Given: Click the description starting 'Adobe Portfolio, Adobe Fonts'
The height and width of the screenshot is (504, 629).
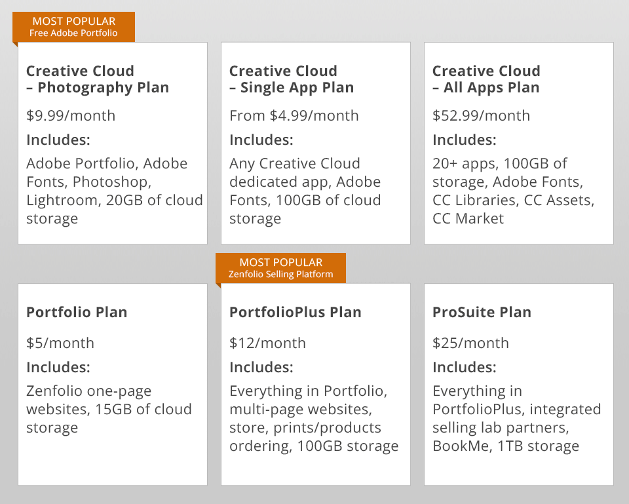Looking at the screenshot, I should pyautogui.click(x=114, y=191).
